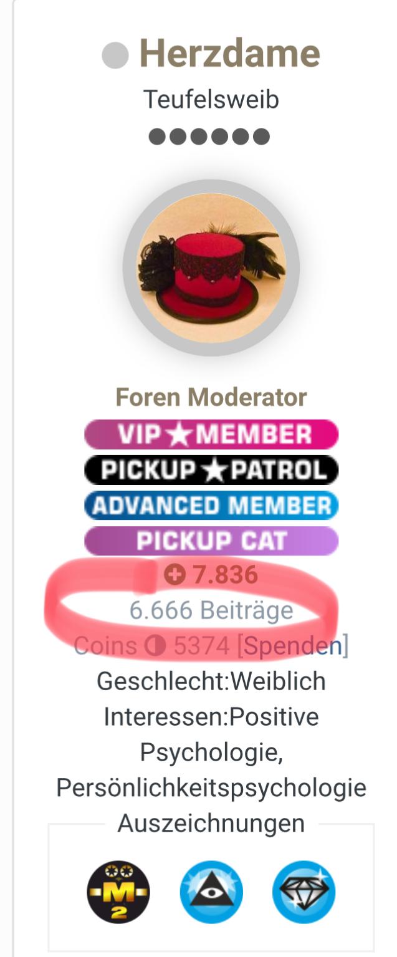Click the Auszeichnungen section heading

pyautogui.click(x=211, y=824)
